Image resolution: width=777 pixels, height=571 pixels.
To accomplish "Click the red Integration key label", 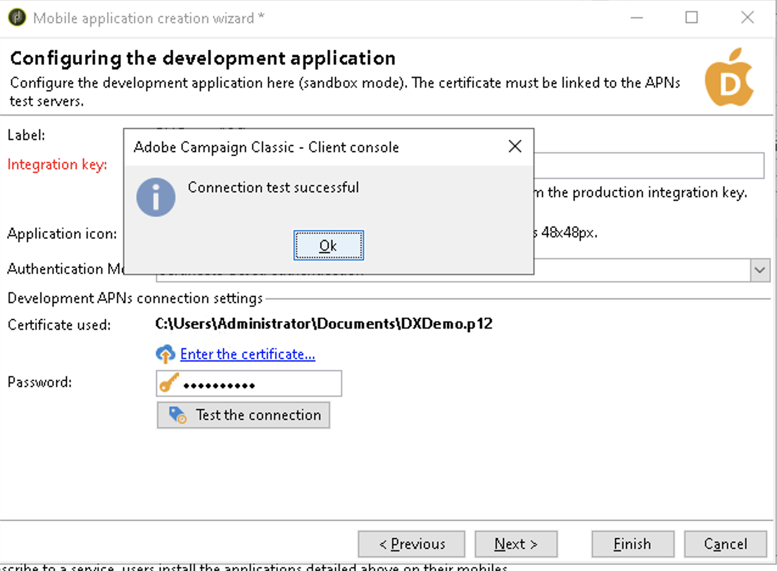I will point(57,164).
